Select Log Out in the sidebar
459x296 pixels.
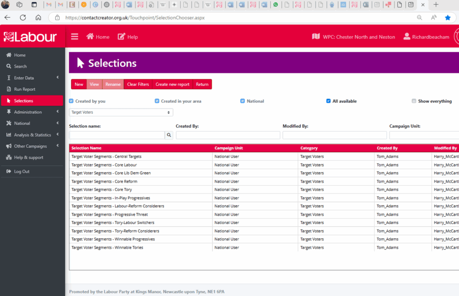click(x=22, y=172)
